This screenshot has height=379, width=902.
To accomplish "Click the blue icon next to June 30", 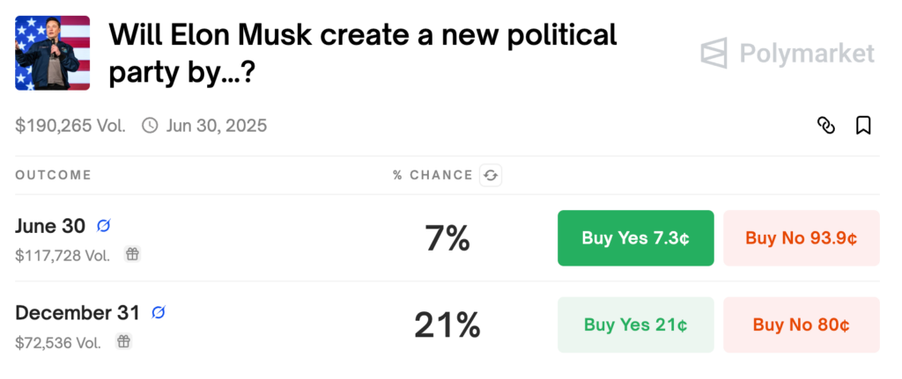I will 104,226.
